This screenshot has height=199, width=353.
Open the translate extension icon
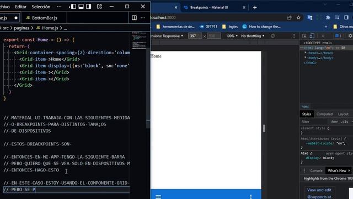(310, 18)
